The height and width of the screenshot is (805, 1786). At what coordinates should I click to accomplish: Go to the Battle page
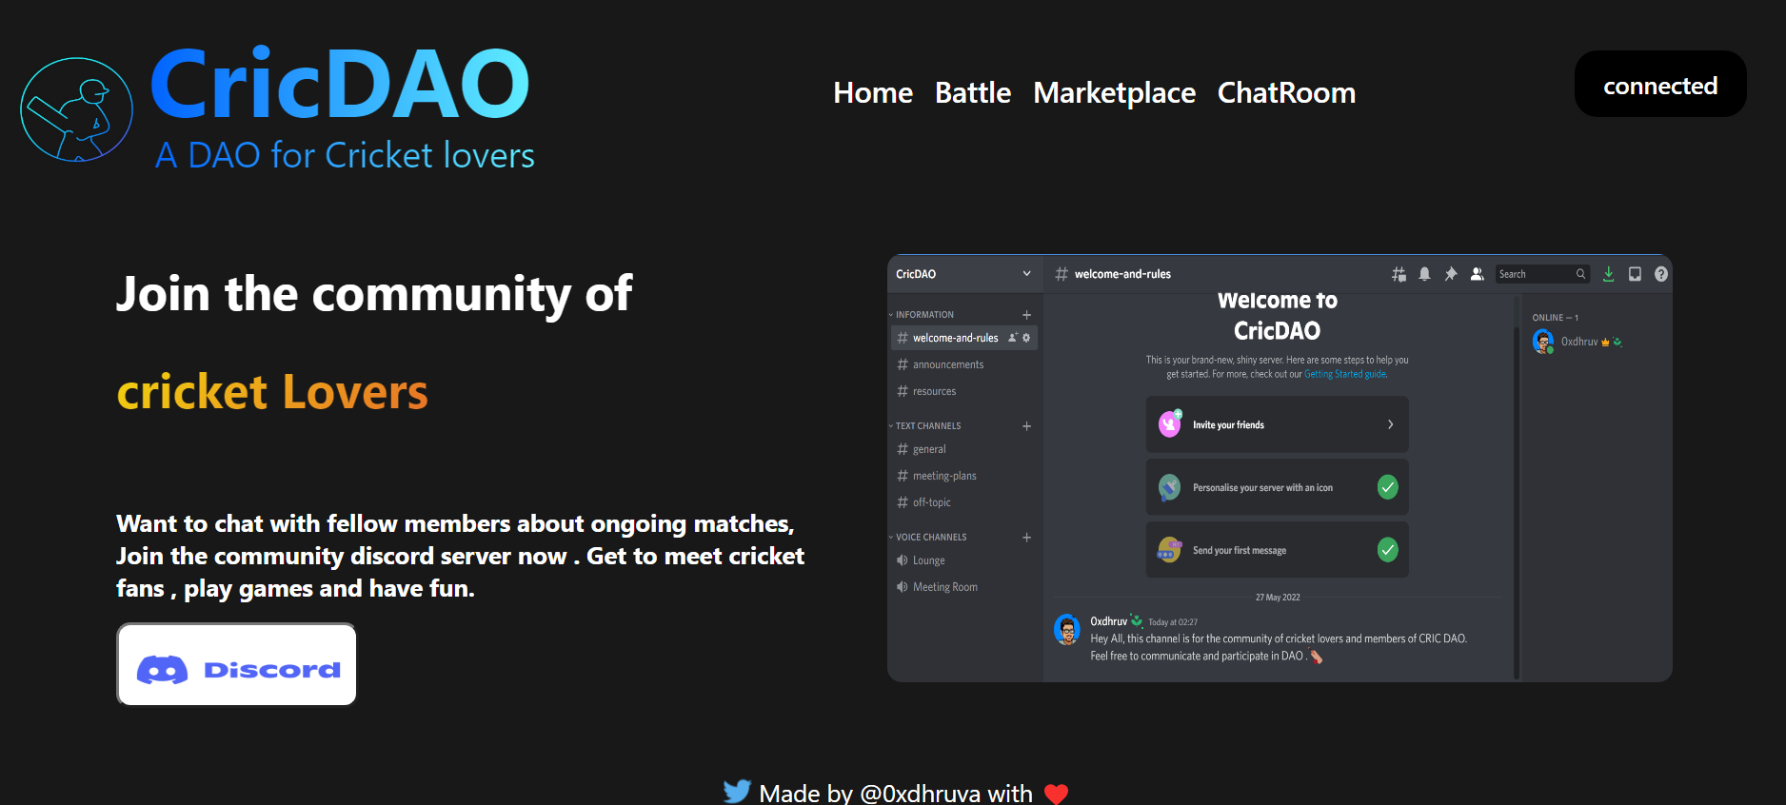click(973, 92)
